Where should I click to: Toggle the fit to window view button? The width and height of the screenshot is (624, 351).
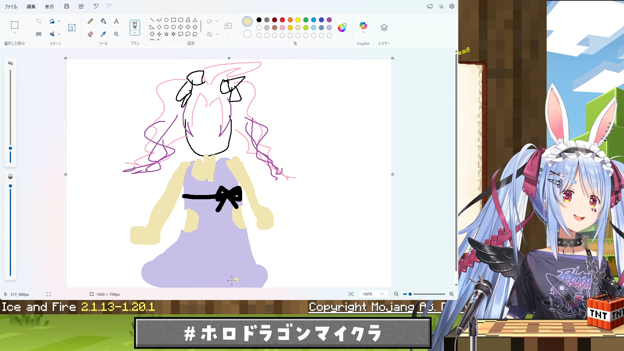pos(351,294)
